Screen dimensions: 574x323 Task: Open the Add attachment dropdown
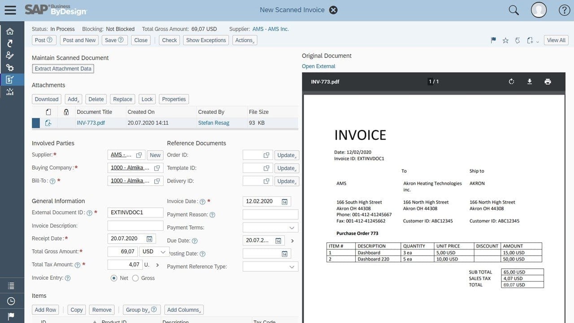(73, 99)
